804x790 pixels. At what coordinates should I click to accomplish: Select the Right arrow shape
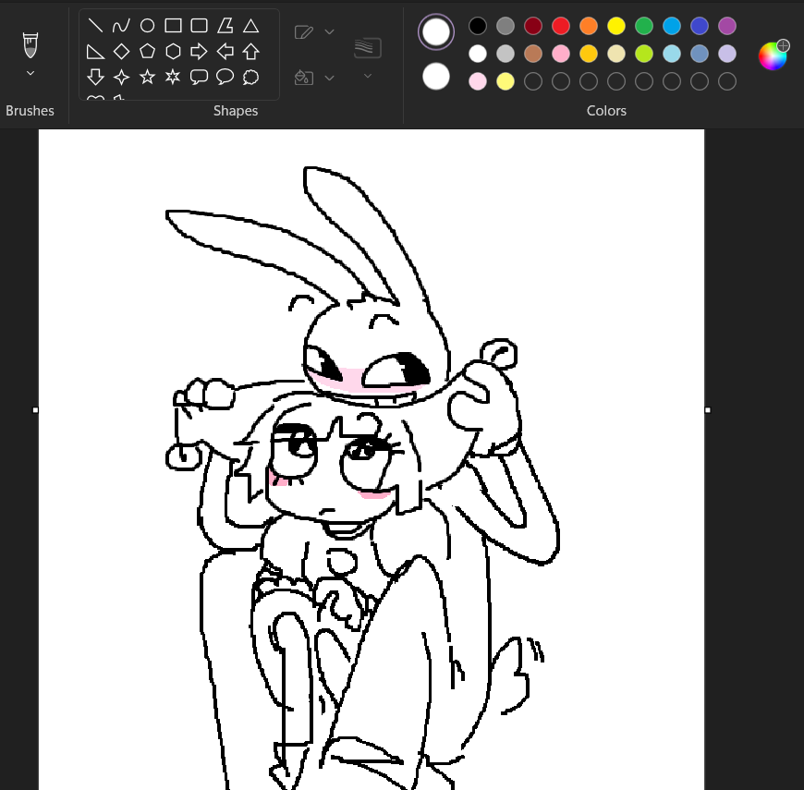199,51
